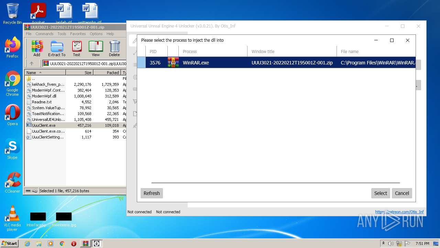Viewport: 440px width, 248px height.
Task: Click the volume speaker tray icon
Action: (391, 244)
